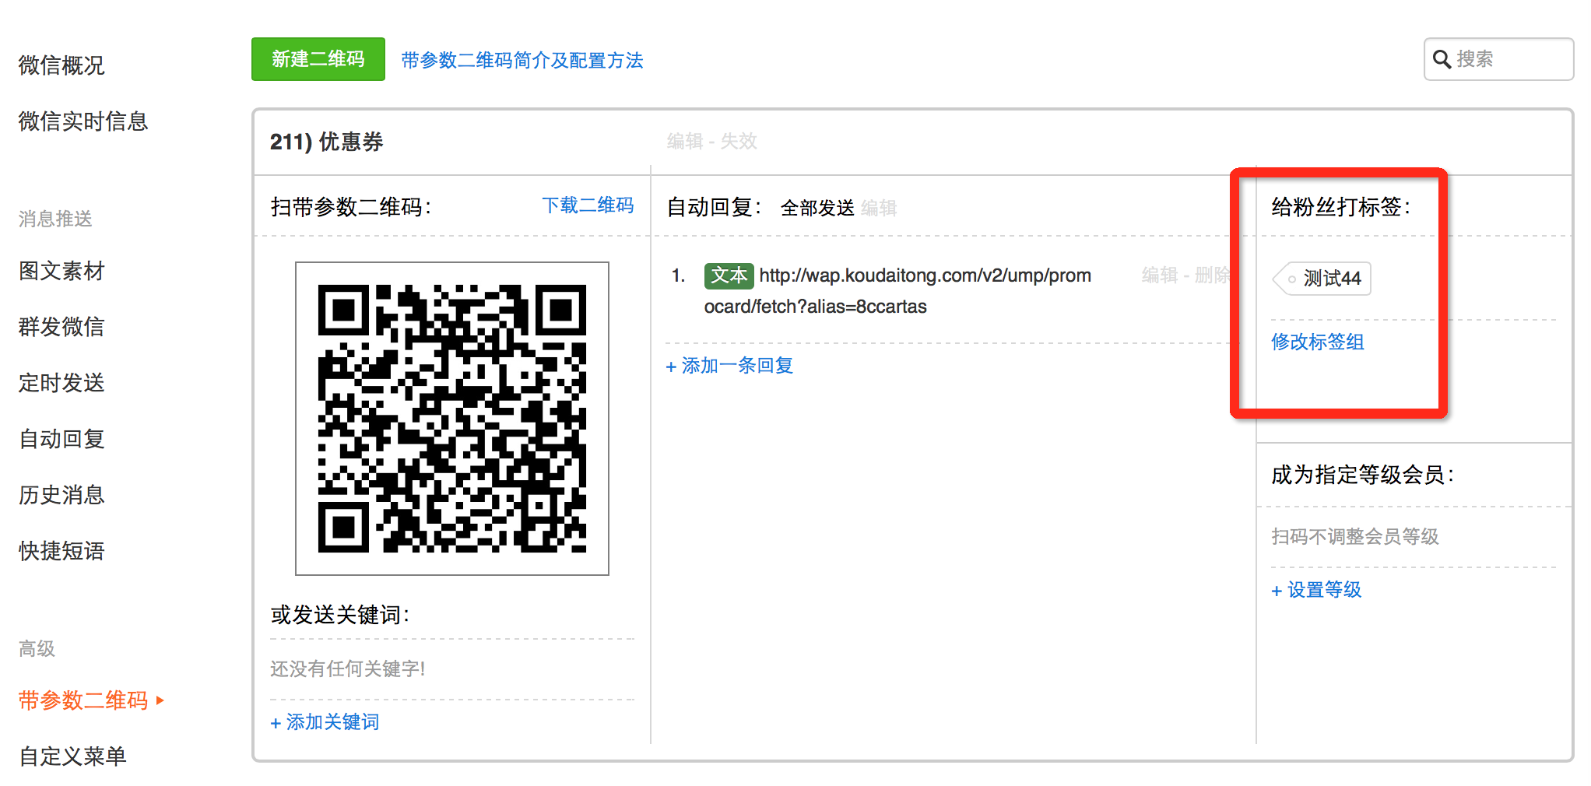Viewport: 1591px width, 786px height.
Task: Open 自定义菜单 in sidebar
Action: point(72,756)
